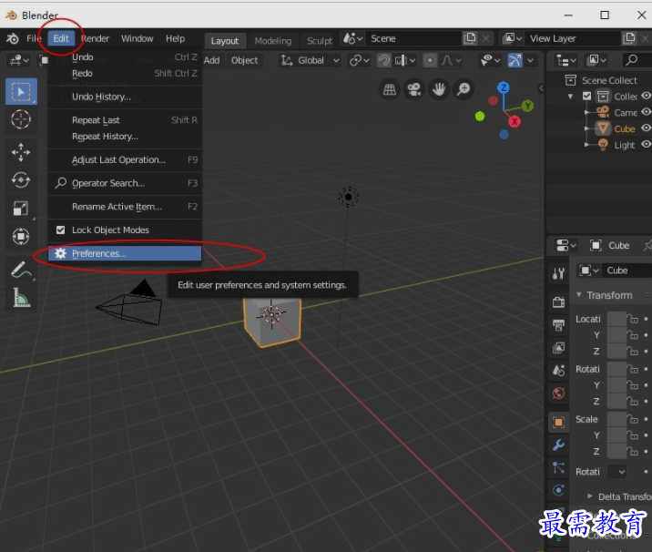Screen dimensions: 652x552
Task: Open the Render properties tab
Action: (x=558, y=302)
